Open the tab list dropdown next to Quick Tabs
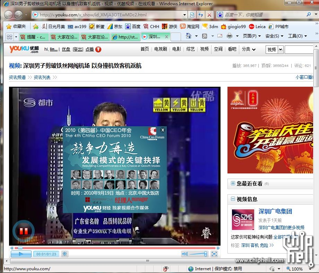 (x=16, y=37)
